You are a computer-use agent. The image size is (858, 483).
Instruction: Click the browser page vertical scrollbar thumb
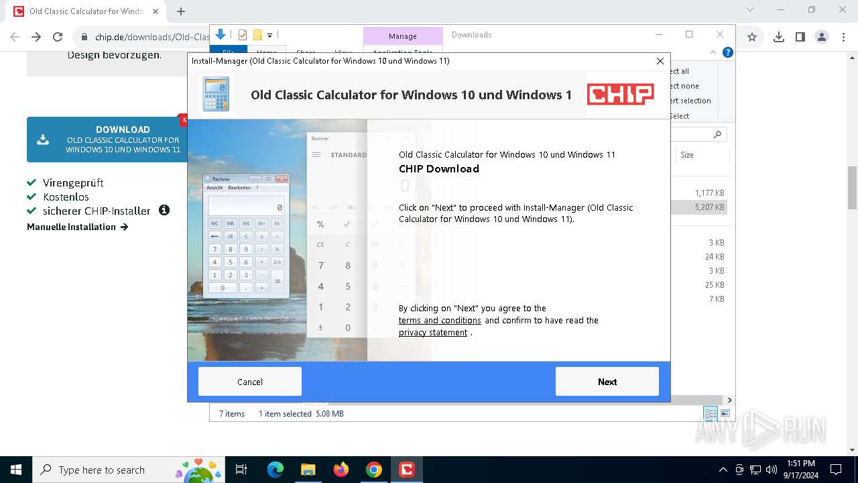pyautogui.click(x=852, y=189)
